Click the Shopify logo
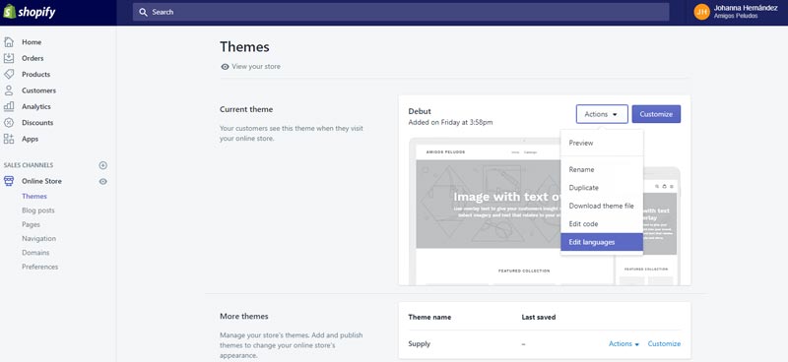This screenshot has height=362, width=788. [30, 12]
